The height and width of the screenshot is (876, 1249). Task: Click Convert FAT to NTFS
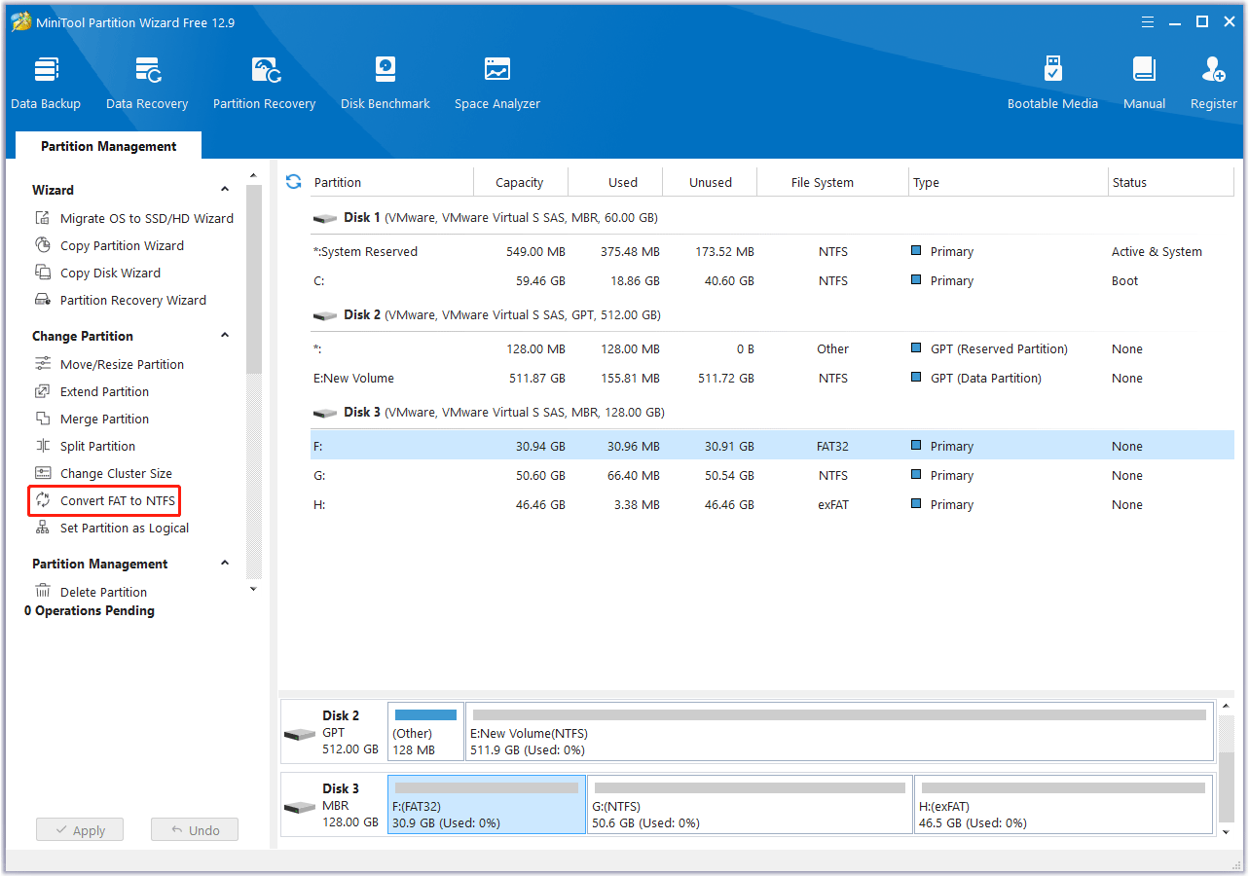click(x=105, y=500)
